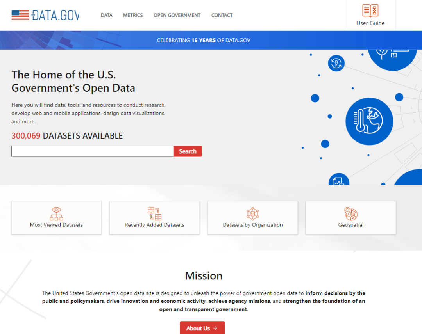Viewport: 422px width, 334px height.
Task: Select the energy lightning bolt circle icon
Action: coord(336,64)
